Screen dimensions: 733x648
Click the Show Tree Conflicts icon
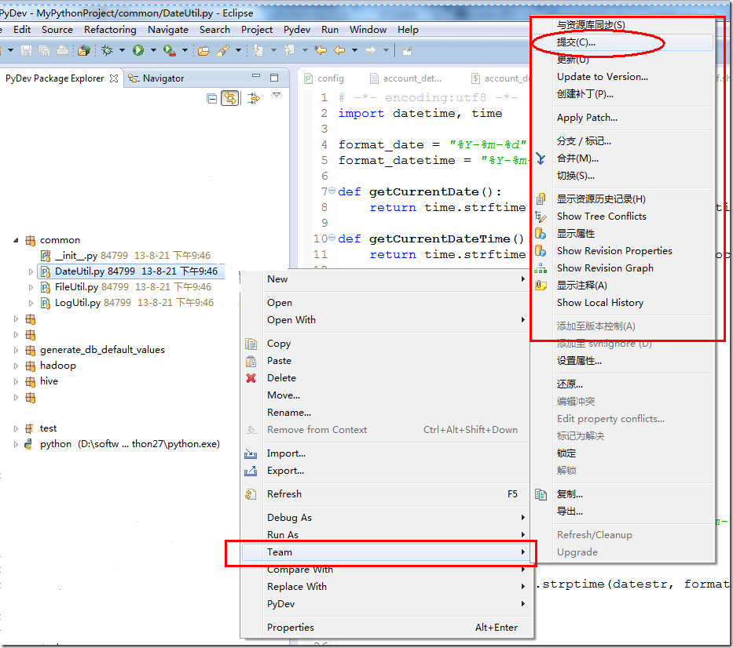[541, 217]
